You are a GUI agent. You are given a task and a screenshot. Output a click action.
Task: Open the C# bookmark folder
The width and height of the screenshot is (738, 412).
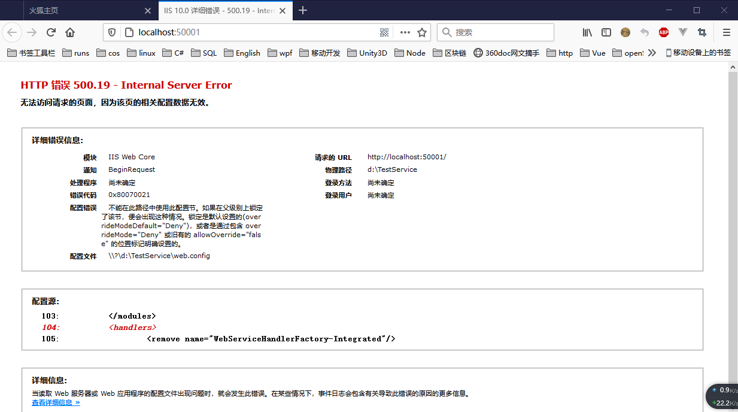click(x=173, y=53)
